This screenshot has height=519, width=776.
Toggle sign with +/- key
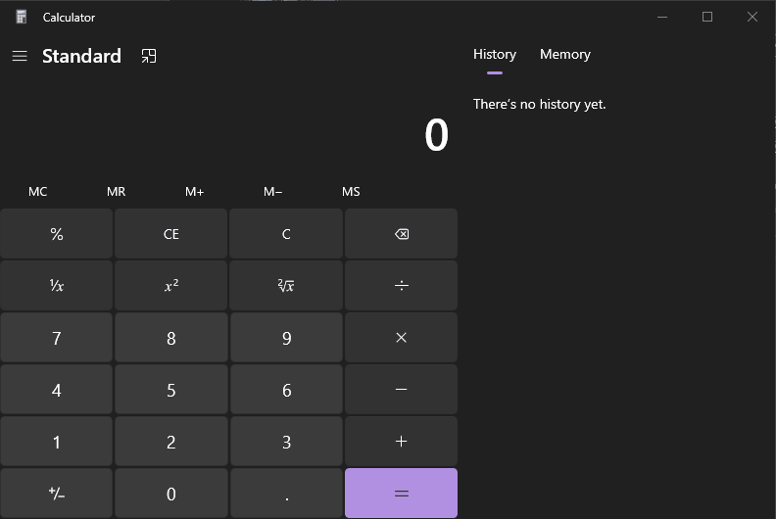[57, 494]
